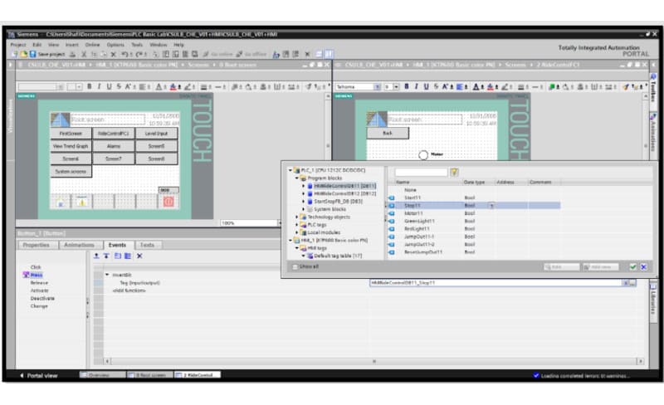This screenshot has width=664, height=405.
Task: Click browse icon beside HMIRideControlDB11_Stop11 field
Action: 632,282
